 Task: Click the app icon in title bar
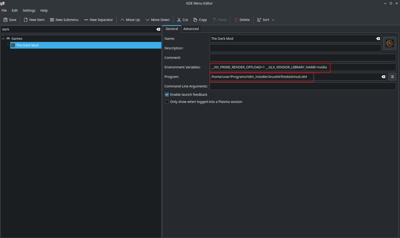pos(3,3)
